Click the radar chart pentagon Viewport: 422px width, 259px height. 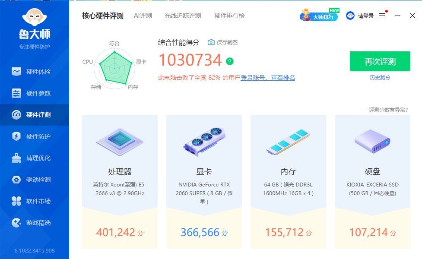click(x=116, y=67)
